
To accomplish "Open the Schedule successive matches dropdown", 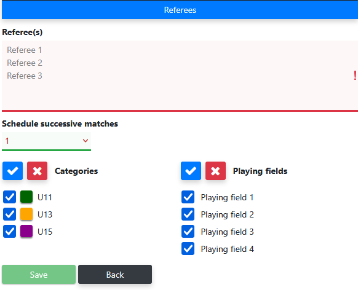I will [x=46, y=141].
